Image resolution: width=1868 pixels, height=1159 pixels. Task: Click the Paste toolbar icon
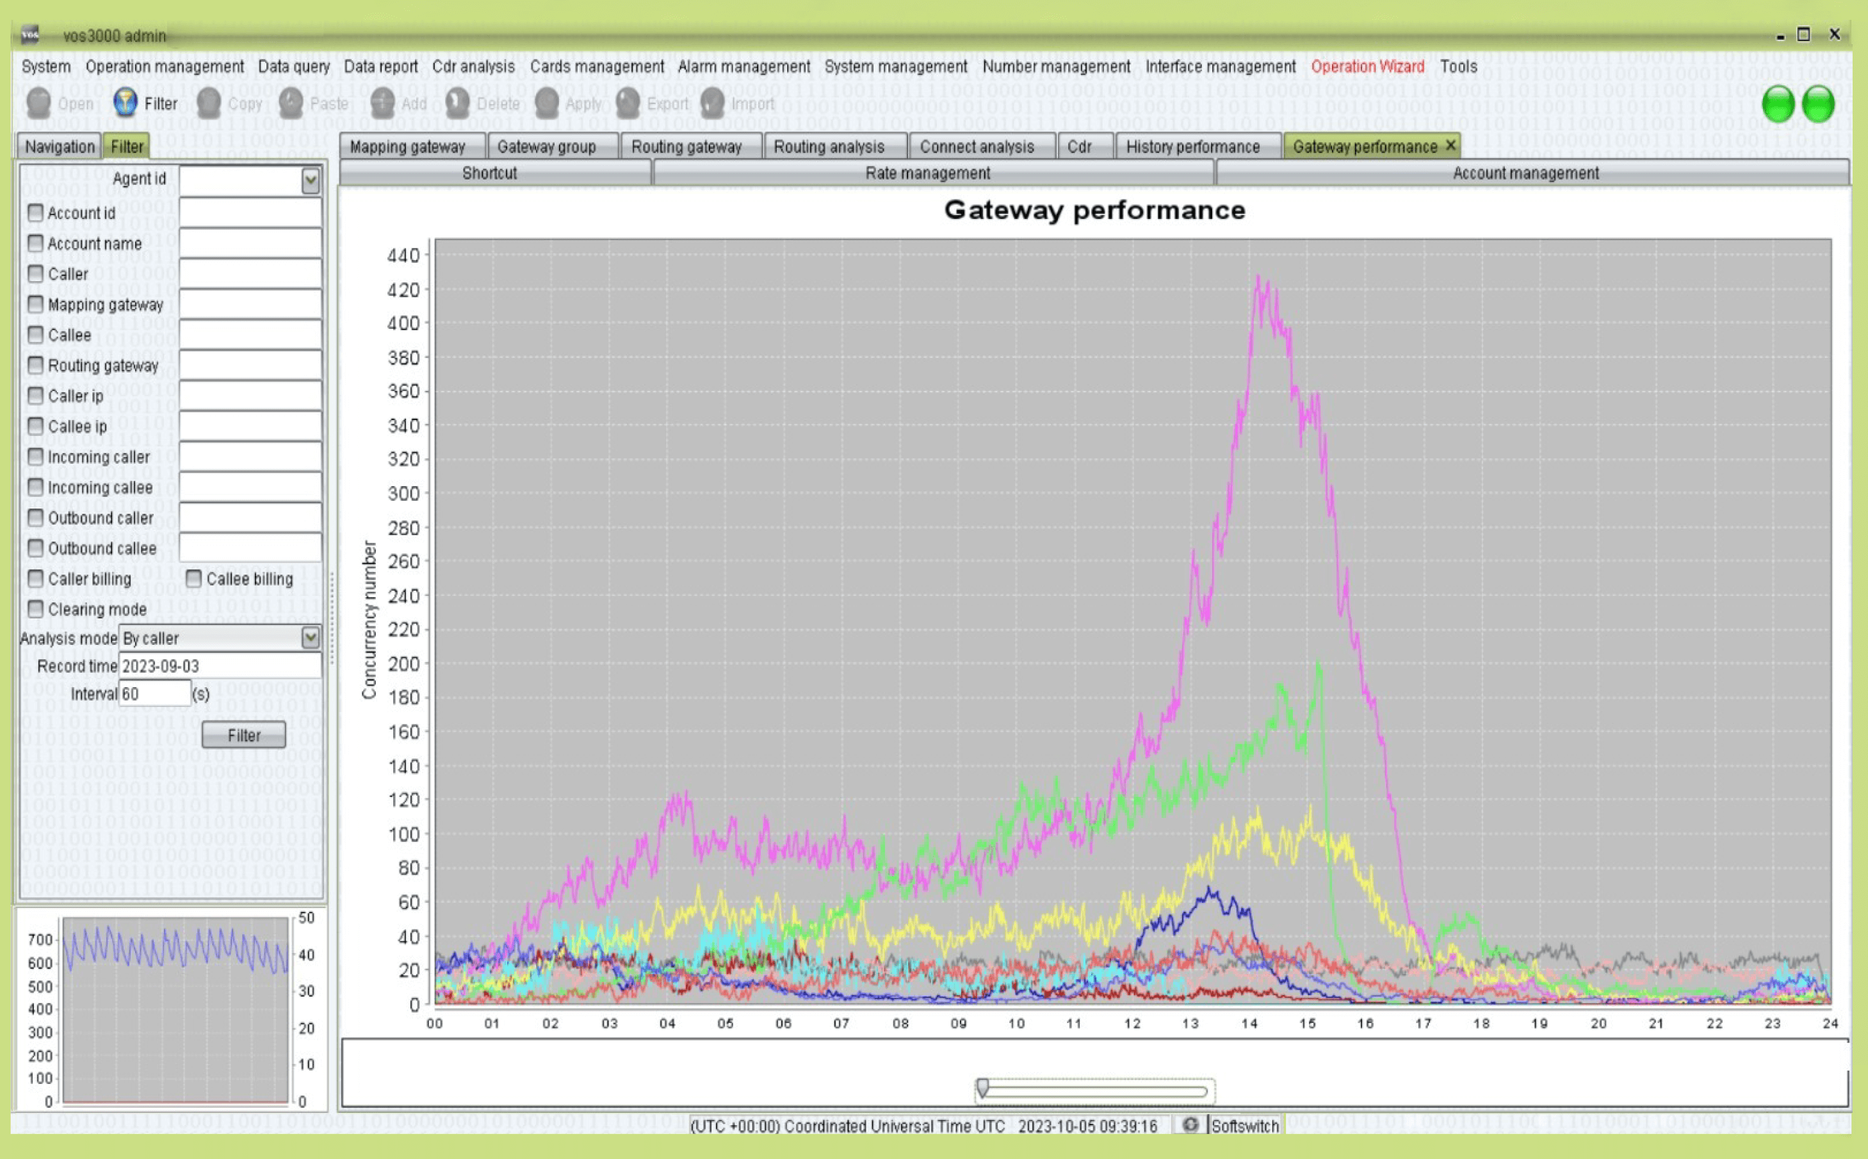(291, 104)
